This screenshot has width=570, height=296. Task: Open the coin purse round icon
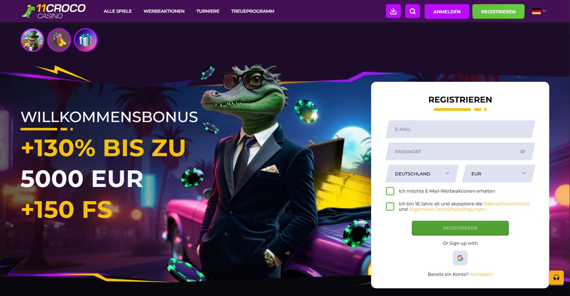[x=59, y=40]
